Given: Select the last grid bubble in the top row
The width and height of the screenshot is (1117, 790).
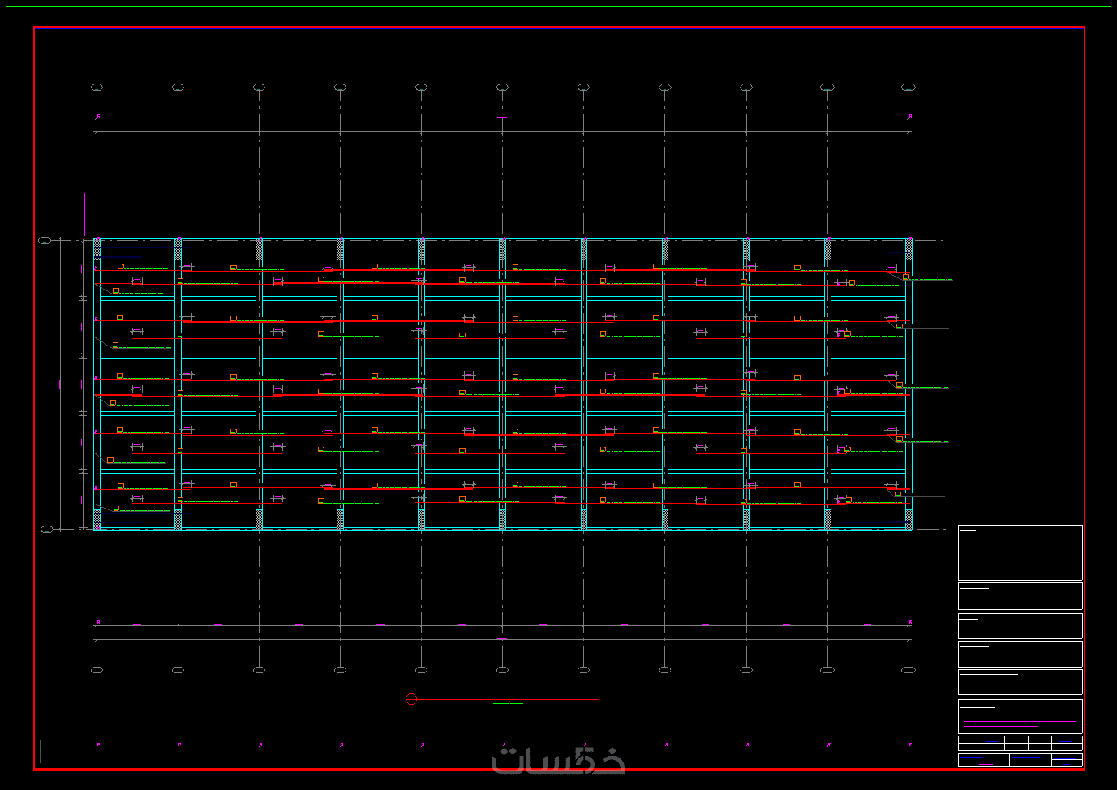Looking at the screenshot, I should 909,87.
